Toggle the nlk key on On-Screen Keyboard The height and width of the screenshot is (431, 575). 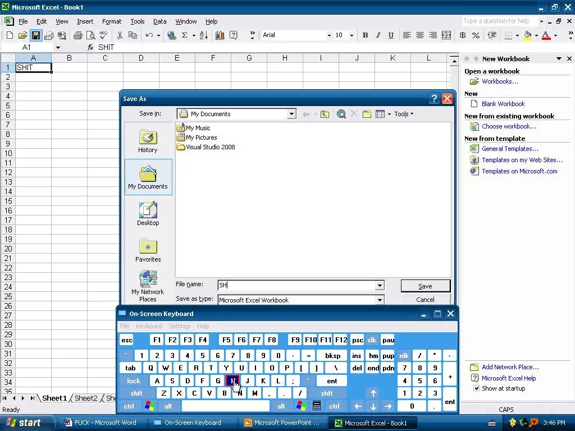pos(404,355)
